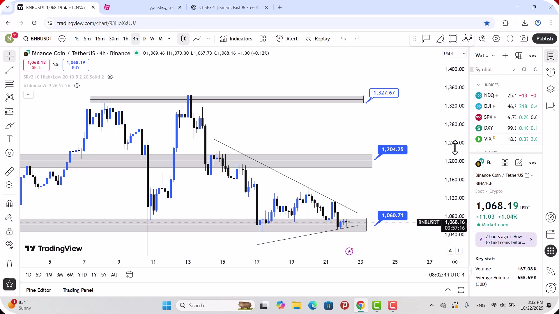Enter fullscreen chart mode

pos(510,39)
